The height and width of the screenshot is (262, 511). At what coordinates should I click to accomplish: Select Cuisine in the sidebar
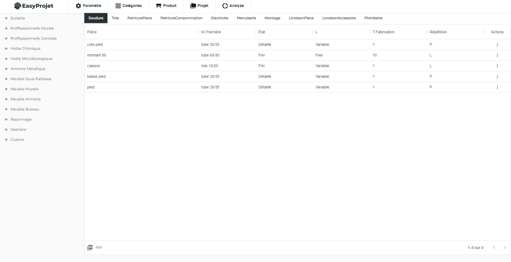click(17, 139)
